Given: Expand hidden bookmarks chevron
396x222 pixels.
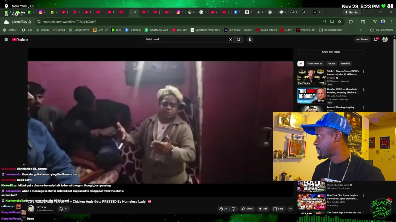Looking at the screenshot, I should coord(361,30).
